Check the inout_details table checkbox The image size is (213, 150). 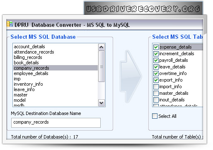point(156,100)
